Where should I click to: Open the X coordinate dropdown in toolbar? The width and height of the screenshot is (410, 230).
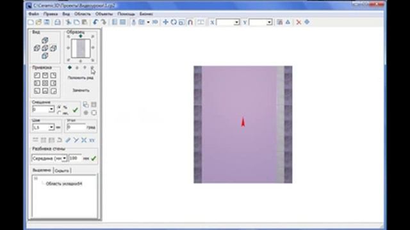click(x=236, y=22)
